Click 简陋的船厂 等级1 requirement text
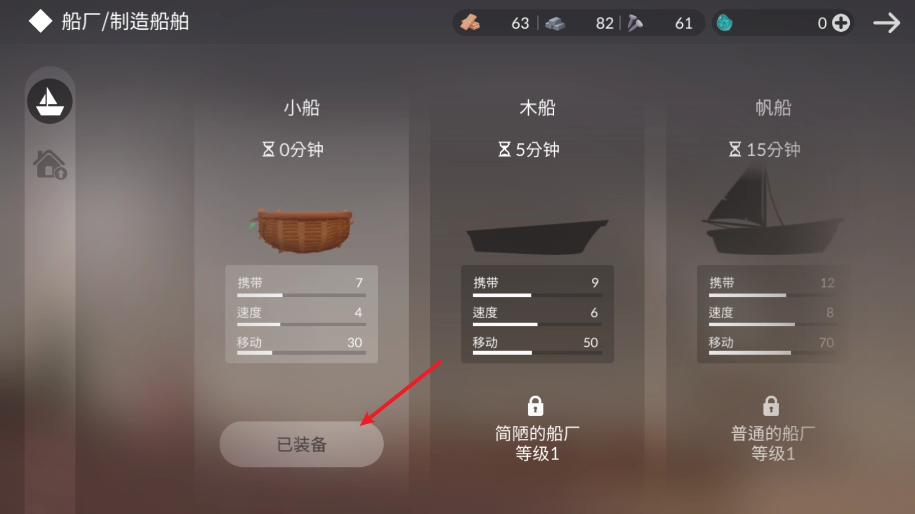 click(x=537, y=443)
